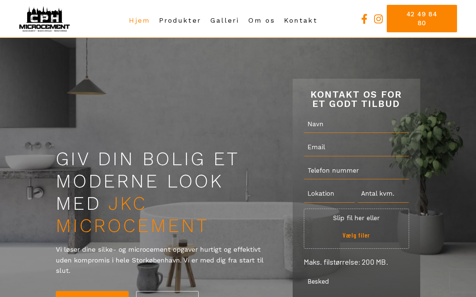476x297 pixels.
Task: Click into the Navn field
Action: point(356,124)
